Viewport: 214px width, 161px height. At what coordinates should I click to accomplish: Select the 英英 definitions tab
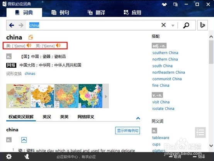click(64, 117)
